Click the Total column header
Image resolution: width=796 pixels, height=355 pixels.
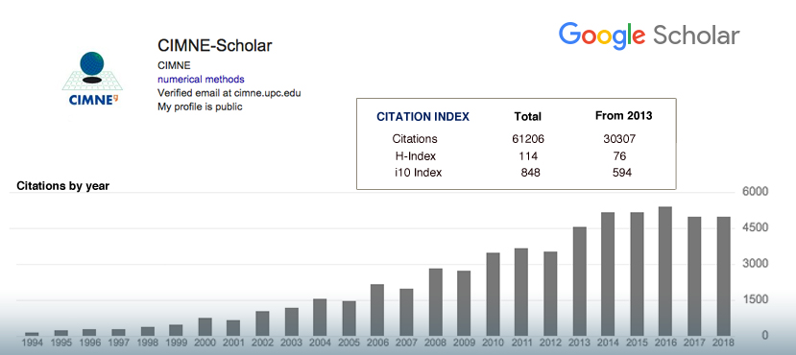tap(527, 117)
